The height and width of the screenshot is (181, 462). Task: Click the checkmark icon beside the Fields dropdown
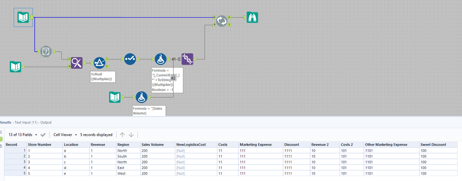coord(43,134)
